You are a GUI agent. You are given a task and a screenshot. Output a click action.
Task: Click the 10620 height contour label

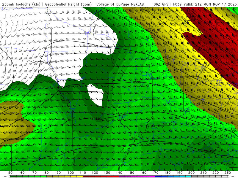(153, 141)
